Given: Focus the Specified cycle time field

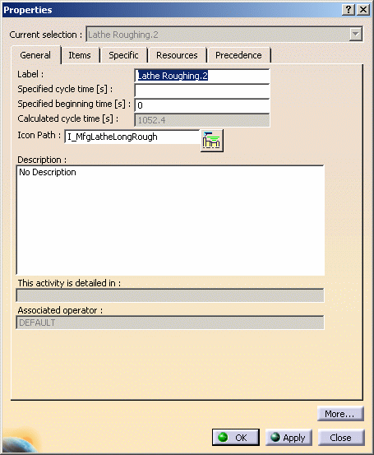Looking at the screenshot, I should tap(202, 91).
